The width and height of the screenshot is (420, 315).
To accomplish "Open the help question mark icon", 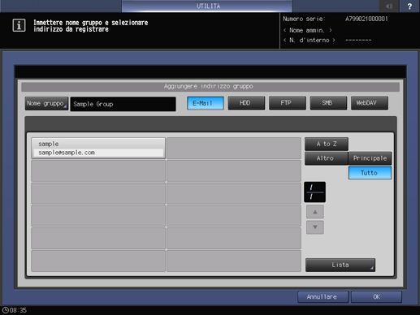I will click(x=409, y=6).
